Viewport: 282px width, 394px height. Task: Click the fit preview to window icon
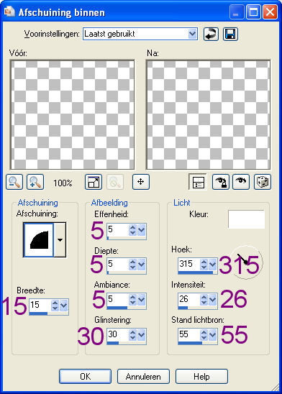click(x=94, y=182)
